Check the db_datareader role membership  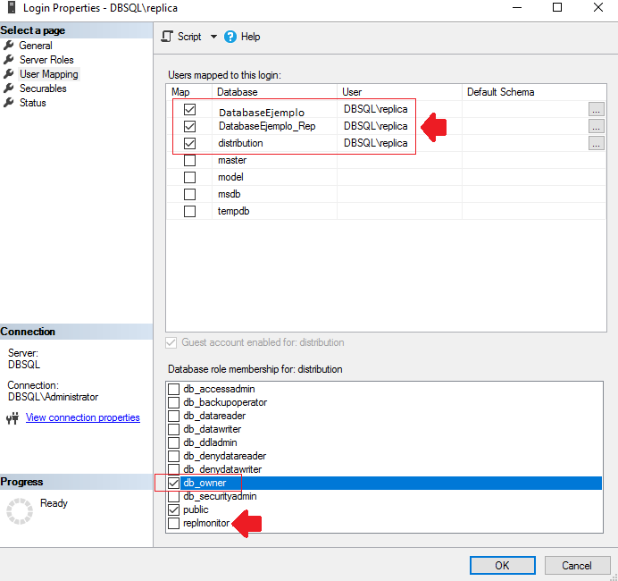pyautogui.click(x=173, y=416)
